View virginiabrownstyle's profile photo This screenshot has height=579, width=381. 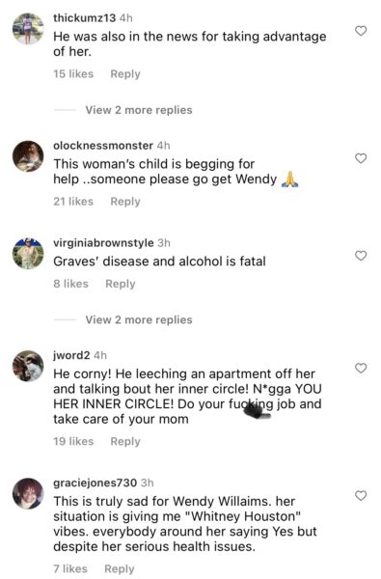coord(28,254)
